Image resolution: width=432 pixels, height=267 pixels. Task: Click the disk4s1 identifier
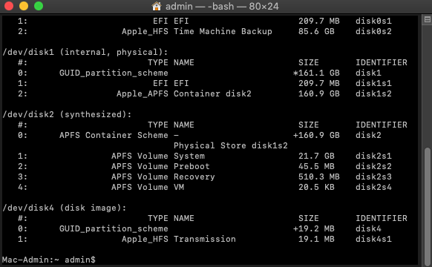373,239
